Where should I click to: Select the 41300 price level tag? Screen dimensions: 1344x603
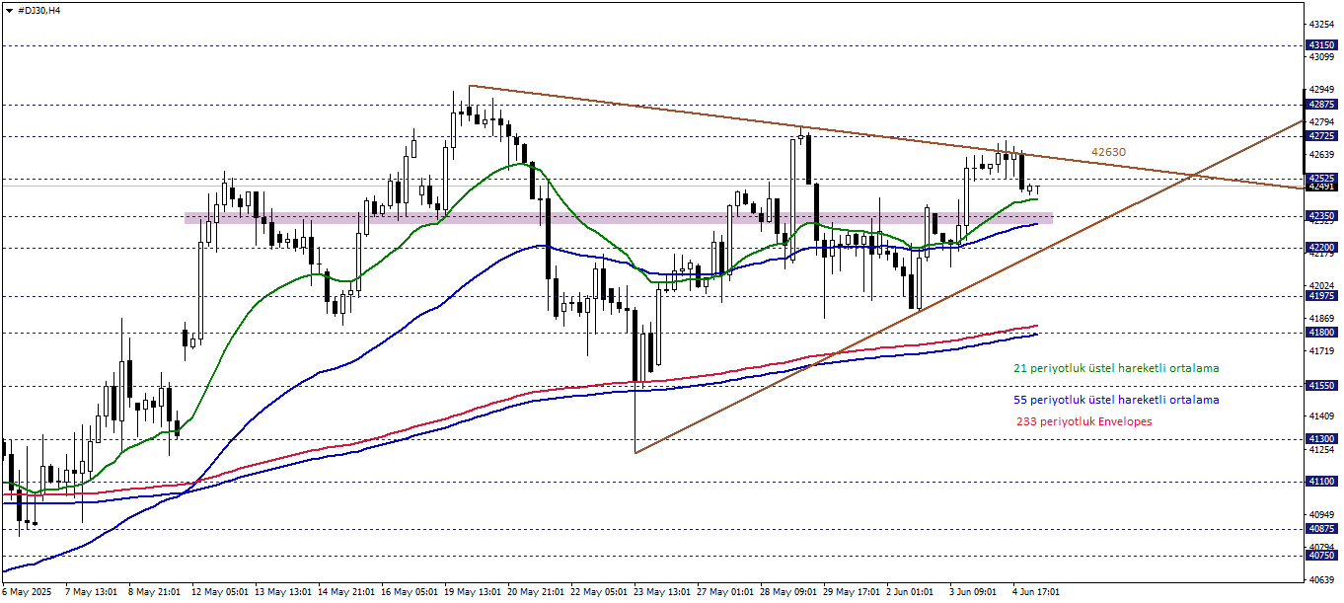[x=1321, y=438]
